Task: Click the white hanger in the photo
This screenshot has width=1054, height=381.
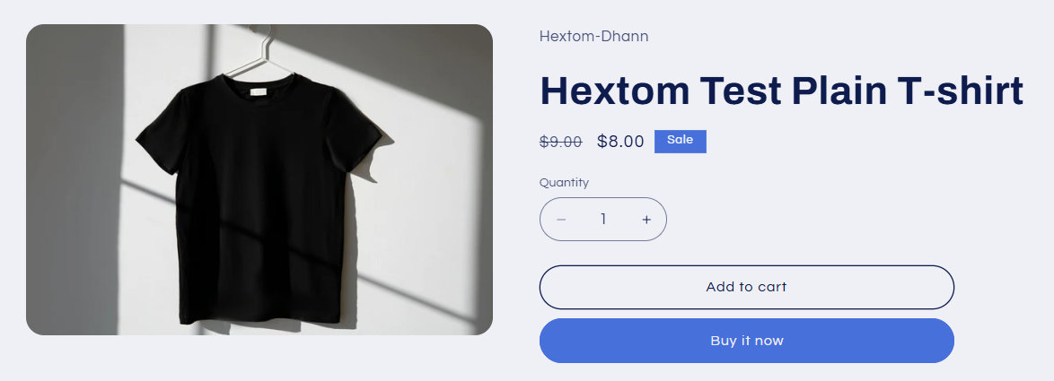Action: [x=259, y=52]
